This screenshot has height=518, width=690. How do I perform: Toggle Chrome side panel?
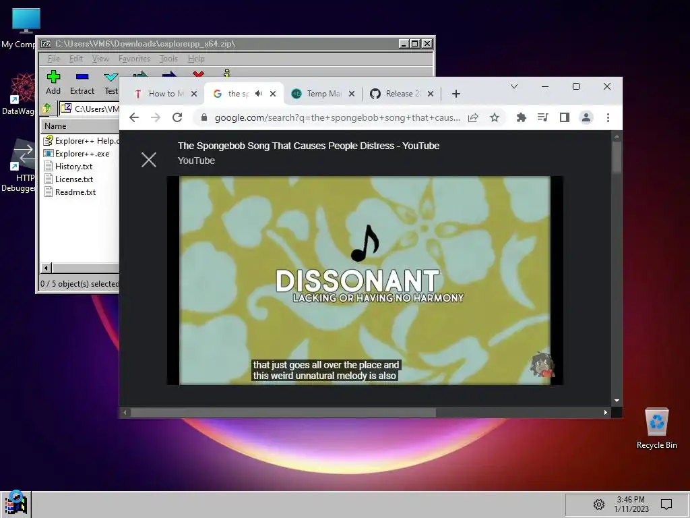pos(565,117)
